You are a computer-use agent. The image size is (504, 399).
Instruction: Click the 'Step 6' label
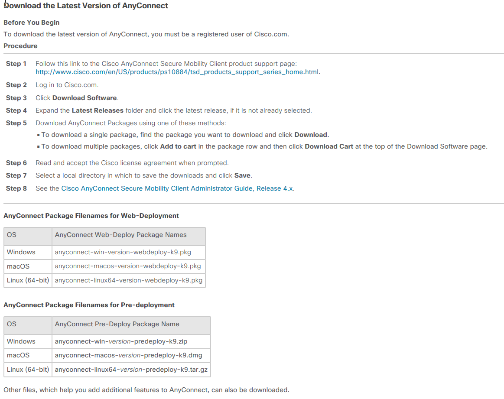(x=16, y=163)
